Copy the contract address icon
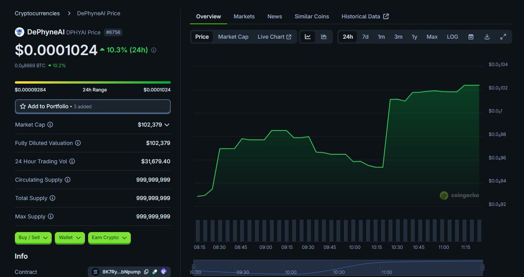 (146, 272)
